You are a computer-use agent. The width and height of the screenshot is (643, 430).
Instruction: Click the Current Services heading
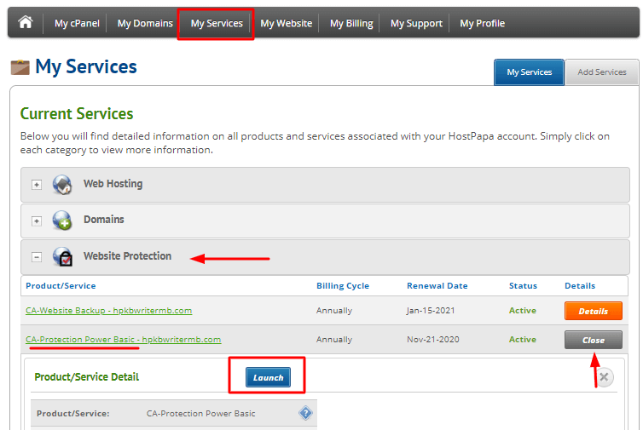[77, 114]
